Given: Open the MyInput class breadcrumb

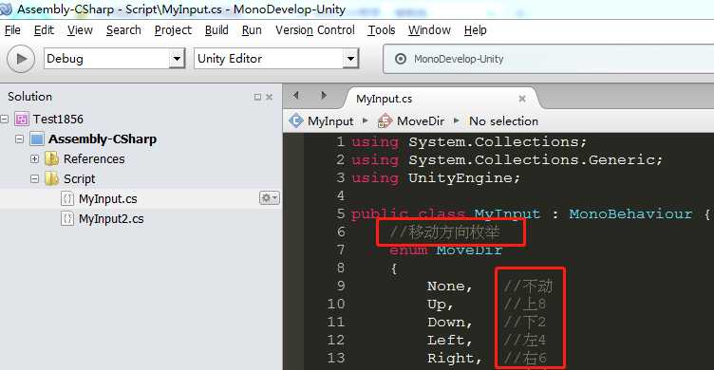Looking at the screenshot, I should 330,121.
